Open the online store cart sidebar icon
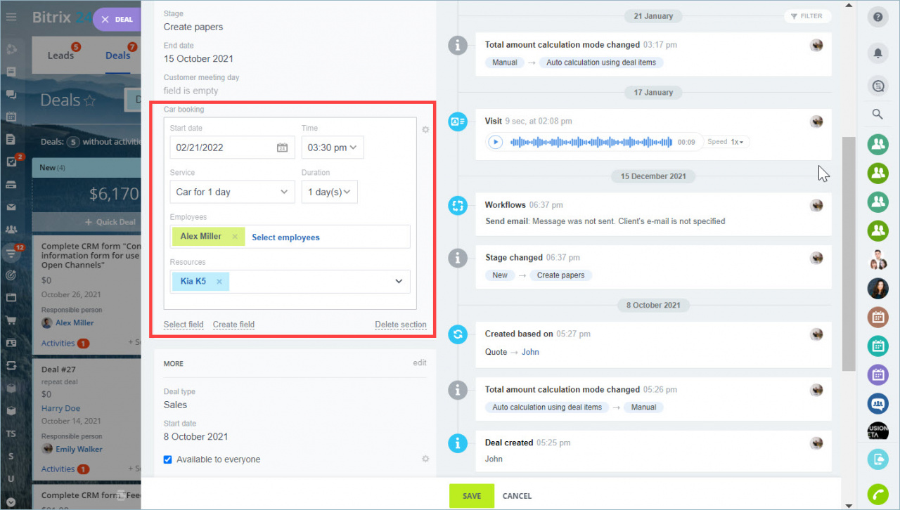Screen dimensions: 900x510 tap(11, 320)
